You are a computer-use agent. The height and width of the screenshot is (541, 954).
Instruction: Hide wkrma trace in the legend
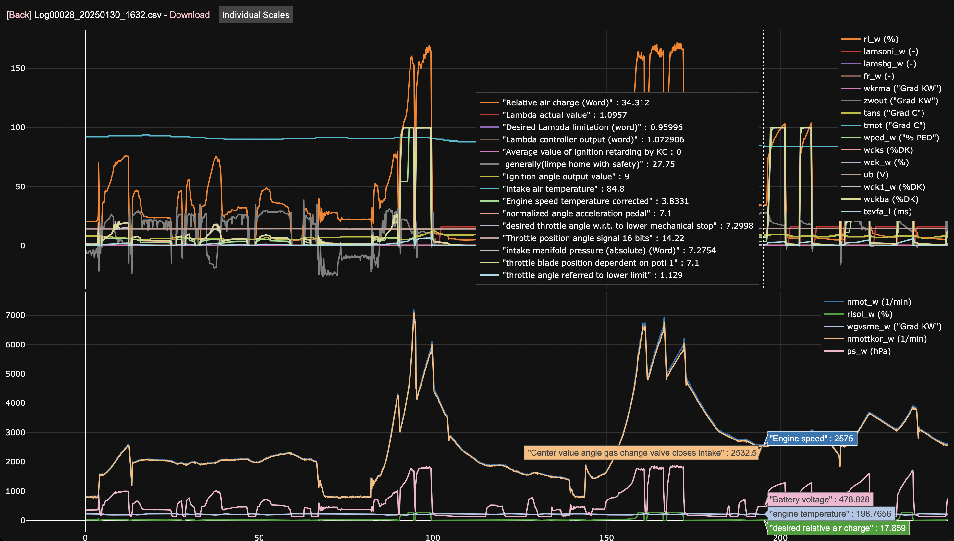point(902,89)
